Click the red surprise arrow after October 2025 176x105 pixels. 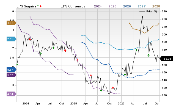click(113, 88)
